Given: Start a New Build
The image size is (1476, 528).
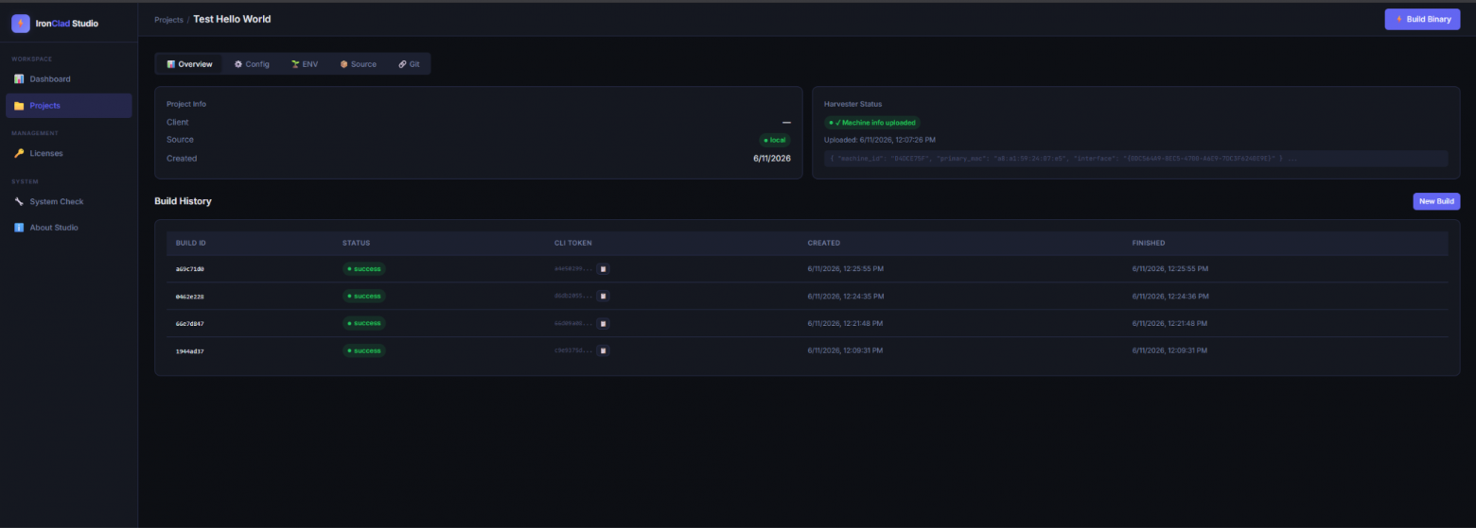Looking at the screenshot, I should coord(1436,201).
